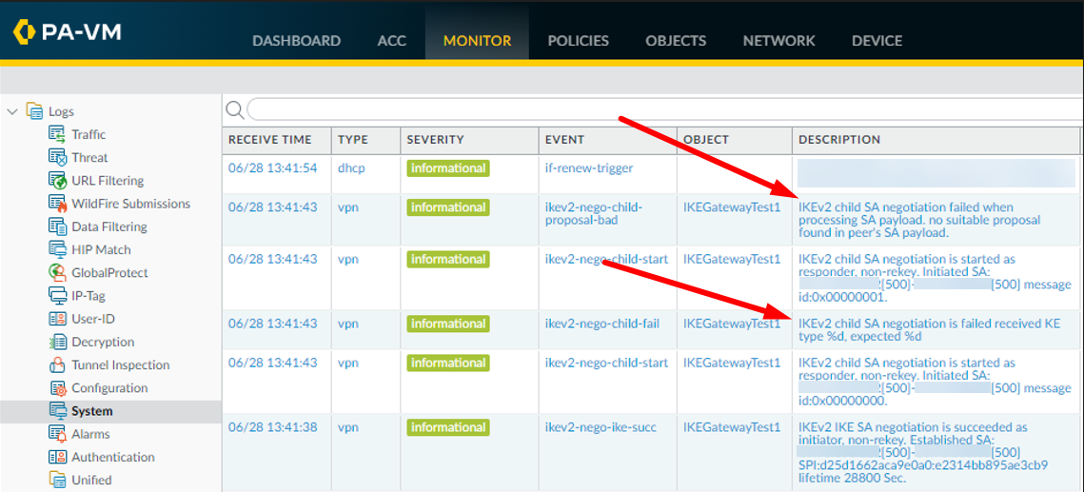Collapse the Logs tree node
The image size is (1084, 492).
click(12, 111)
